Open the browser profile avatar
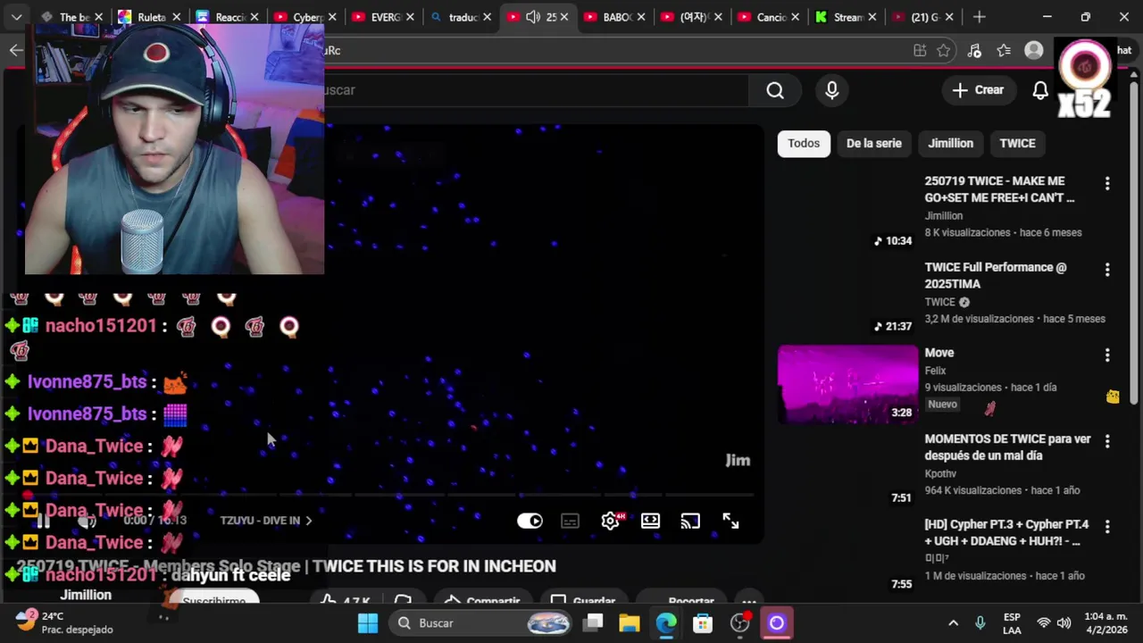 tap(1034, 51)
